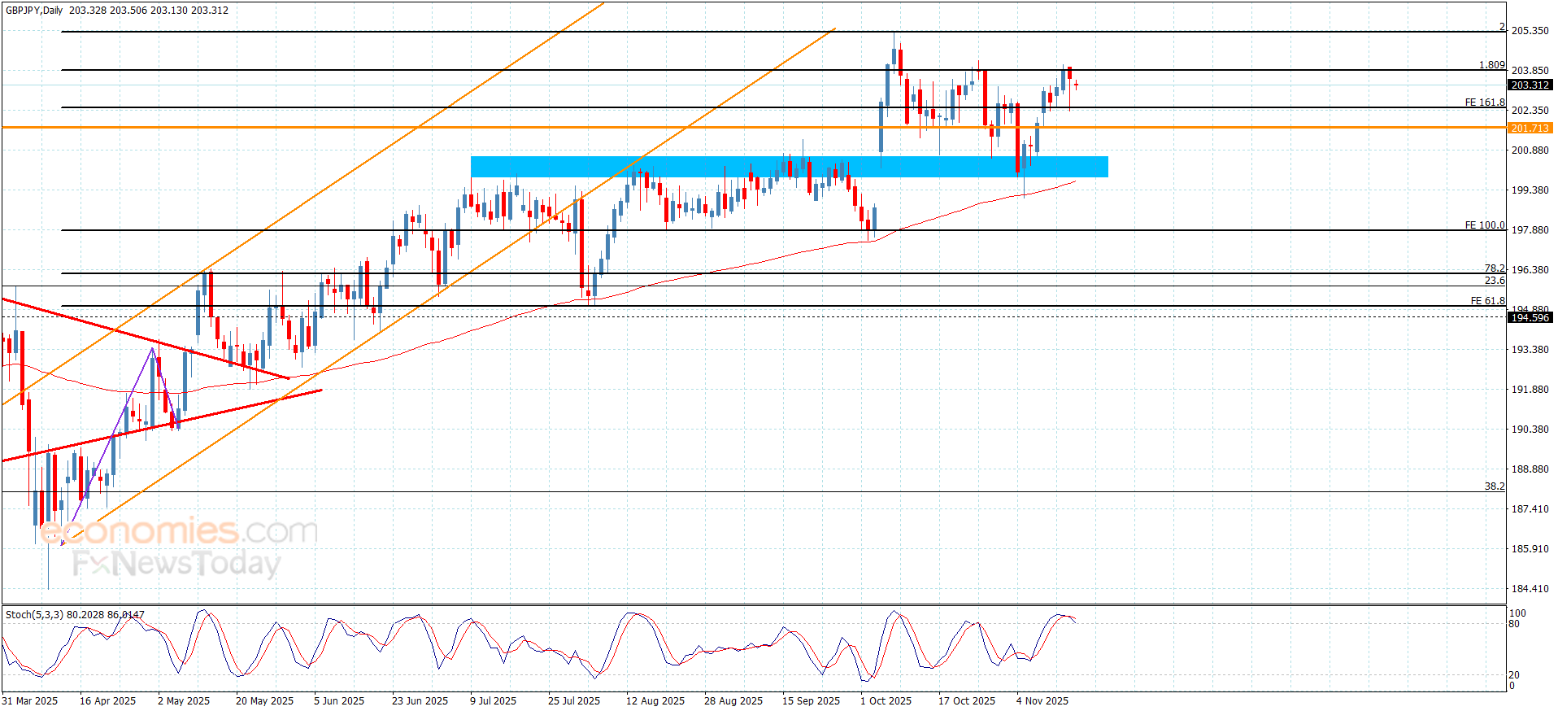Select the FE 161.8 Fibonacci label
The width and height of the screenshot is (1558, 711).
[x=1484, y=103]
